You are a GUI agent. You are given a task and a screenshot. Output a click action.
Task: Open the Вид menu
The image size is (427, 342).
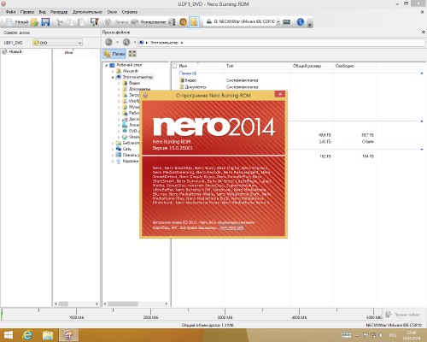tap(42, 12)
